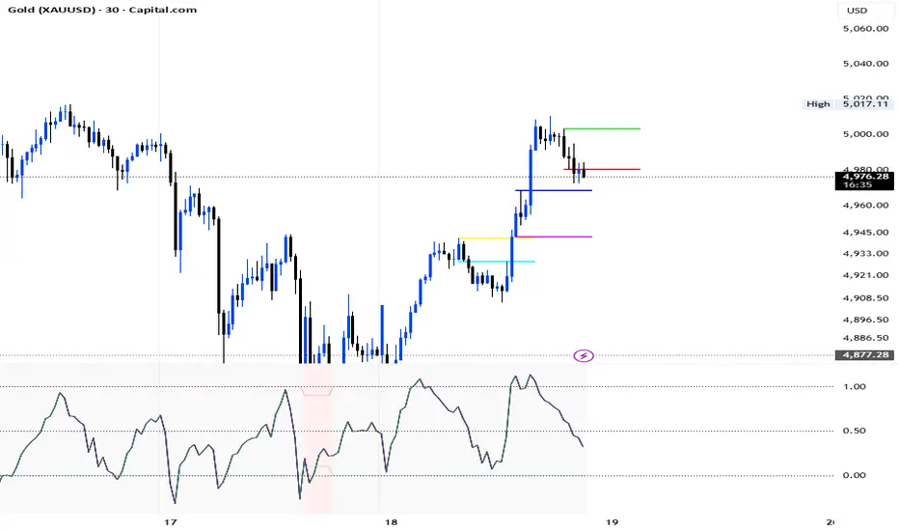Image resolution: width=899 pixels, height=531 pixels.
Task: Click the 4,896.50 price axis label
Action: coord(865,320)
